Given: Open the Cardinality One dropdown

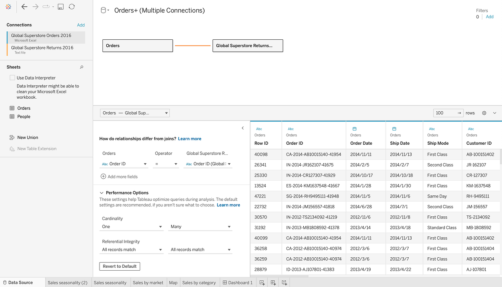Looking at the screenshot, I should 131,226.
